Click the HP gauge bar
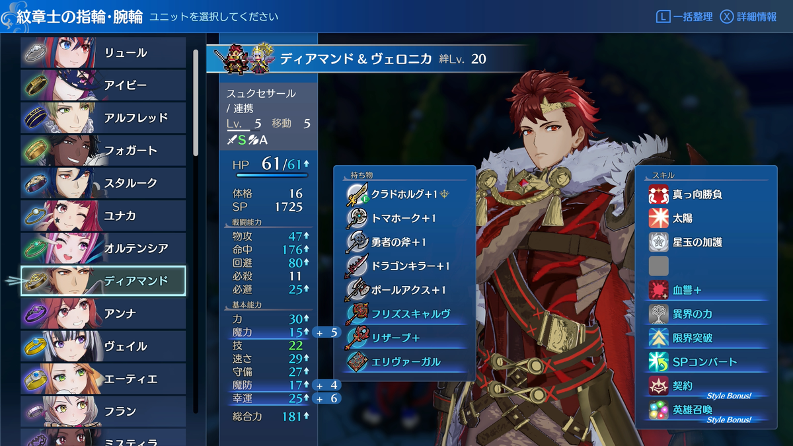This screenshot has height=446, width=793. pyautogui.click(x=272, y=175)
